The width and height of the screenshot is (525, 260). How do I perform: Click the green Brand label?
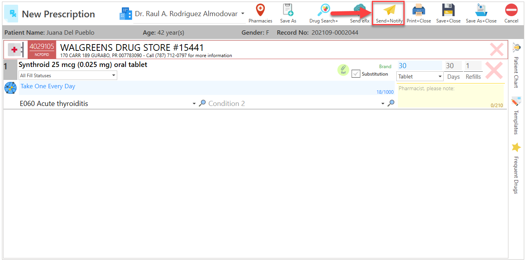385,67
